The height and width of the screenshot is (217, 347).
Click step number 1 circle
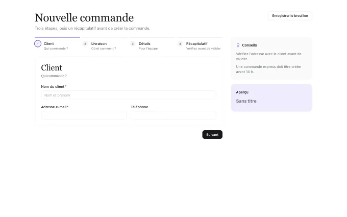(x=38, y=44)
